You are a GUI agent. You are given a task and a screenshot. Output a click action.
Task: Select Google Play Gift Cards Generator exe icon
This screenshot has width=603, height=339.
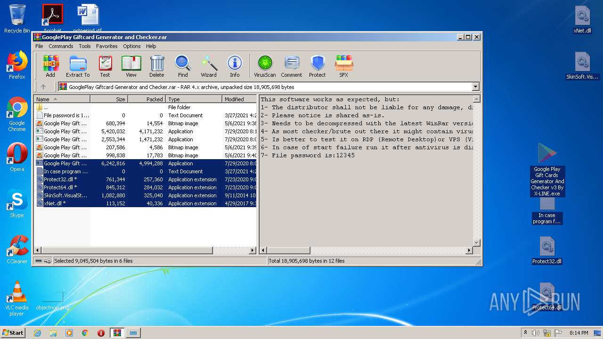[x=547, y=169]
